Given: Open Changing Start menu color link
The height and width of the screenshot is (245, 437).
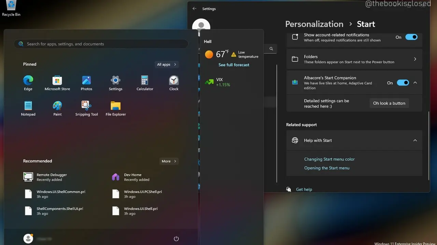Looking at the screenshot, I should coord(329,159).
